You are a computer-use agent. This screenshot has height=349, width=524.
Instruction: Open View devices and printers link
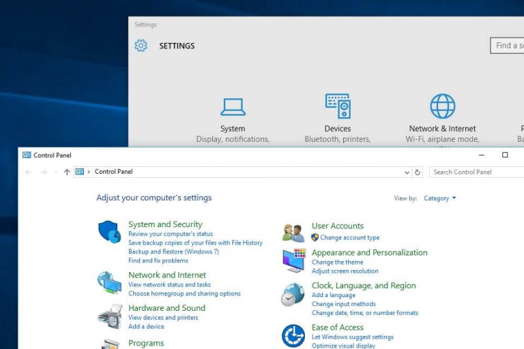click(x=163, y=318)
